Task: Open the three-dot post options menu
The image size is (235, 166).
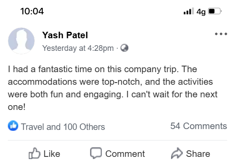Action: click(x=221, y=34)
